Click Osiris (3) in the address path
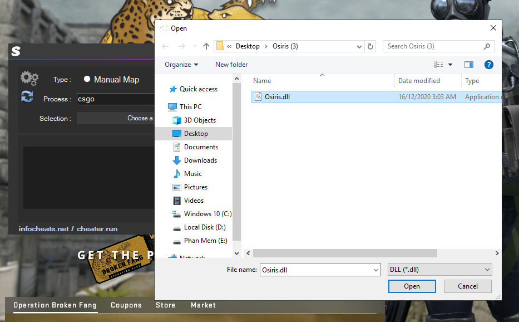This screenshot has width=519, height=322. pos(285,46)
